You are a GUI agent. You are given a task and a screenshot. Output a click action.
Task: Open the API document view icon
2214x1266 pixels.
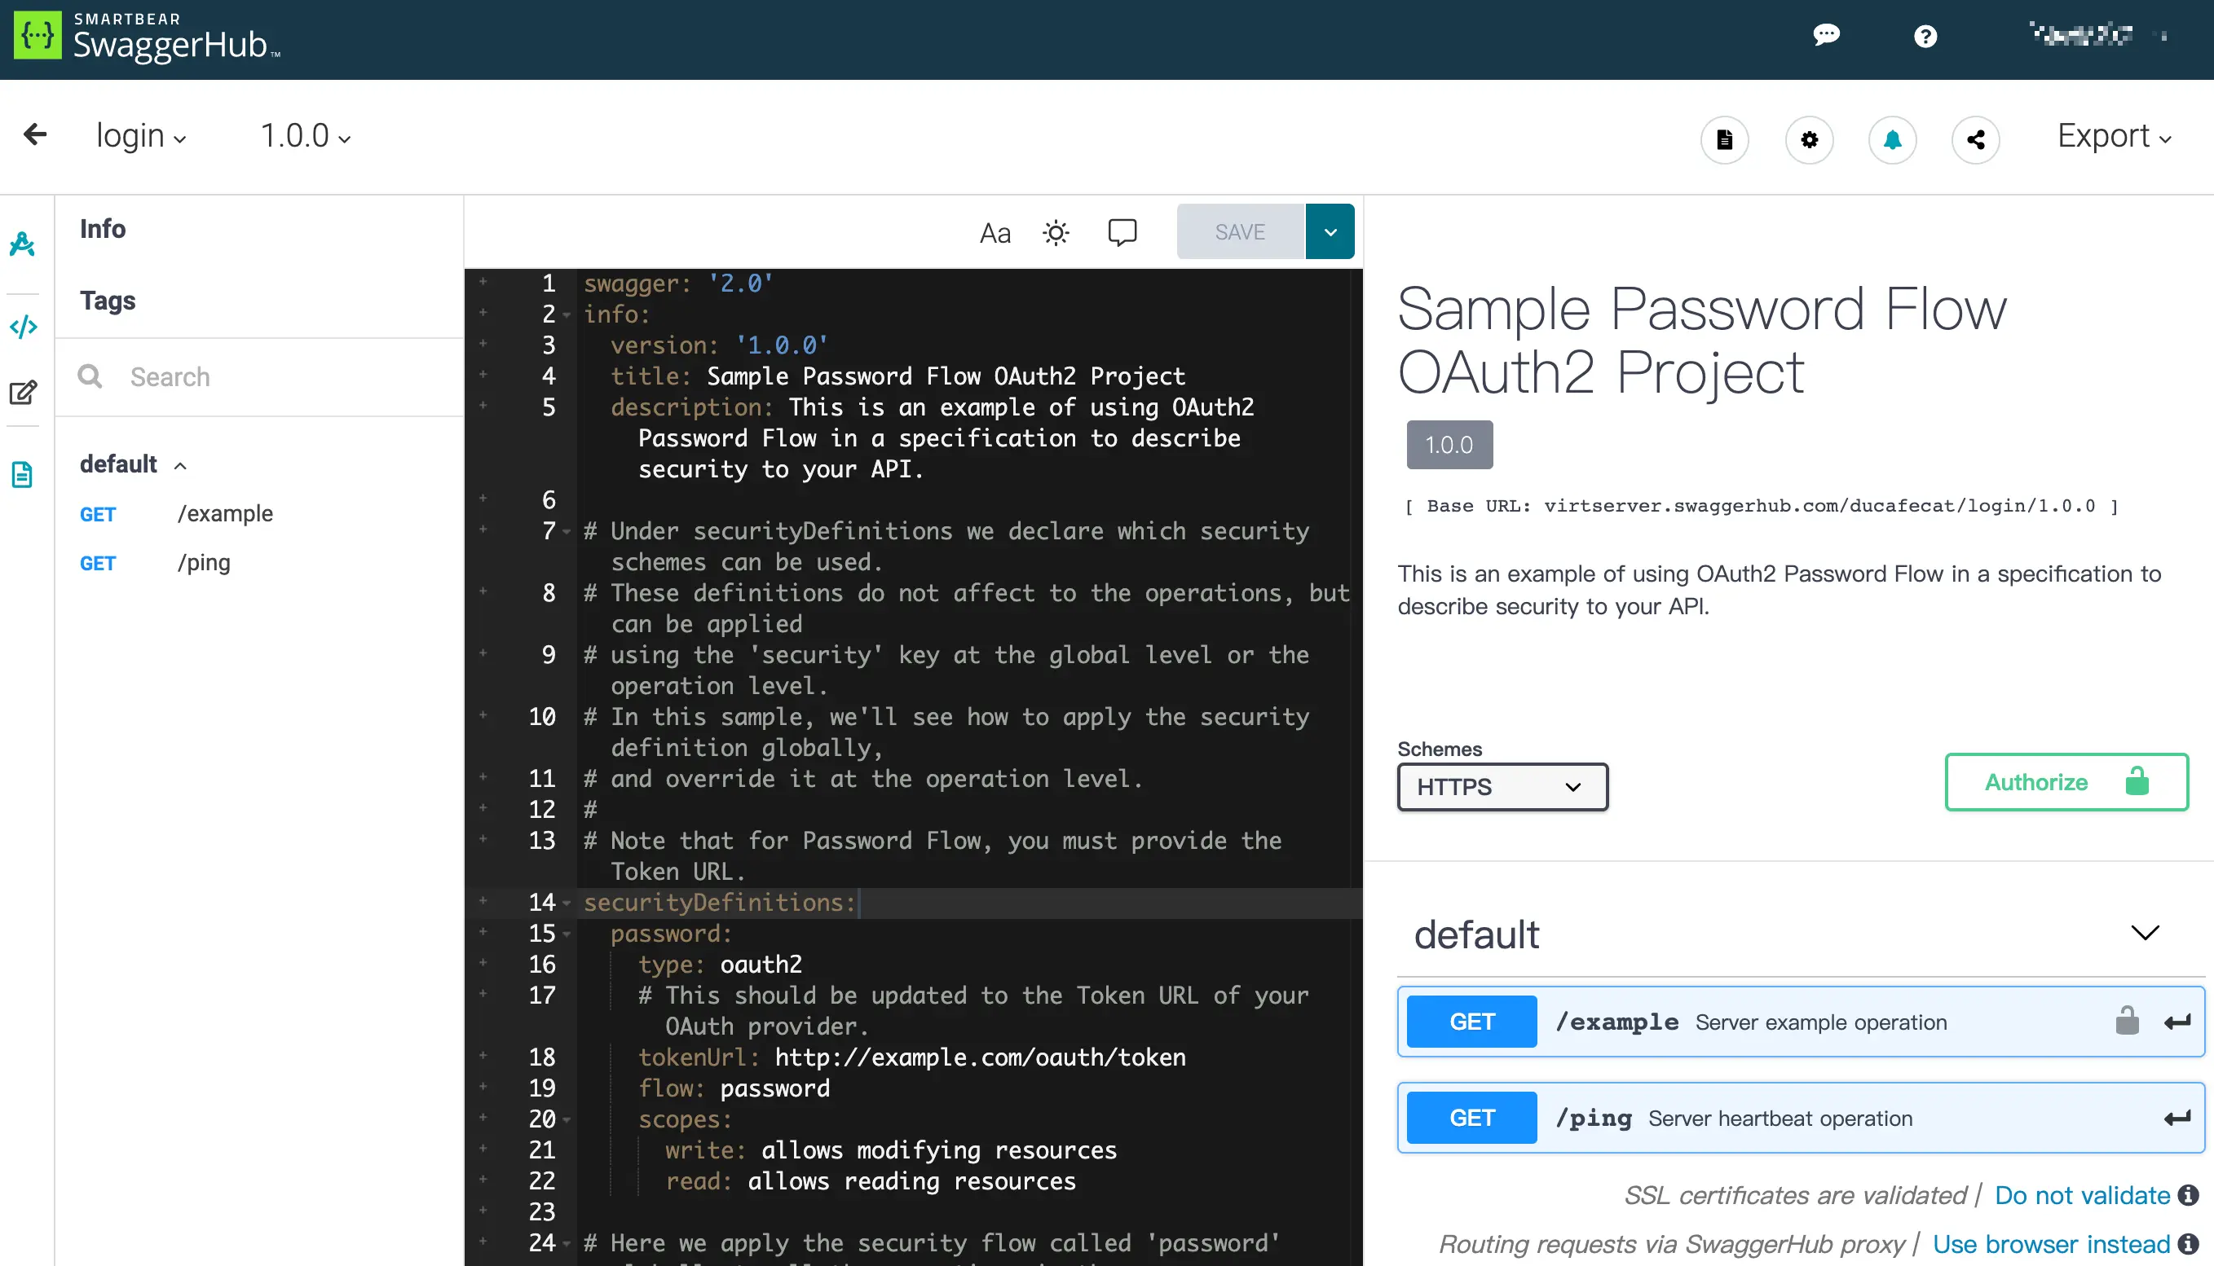(x=1724, y=139)
